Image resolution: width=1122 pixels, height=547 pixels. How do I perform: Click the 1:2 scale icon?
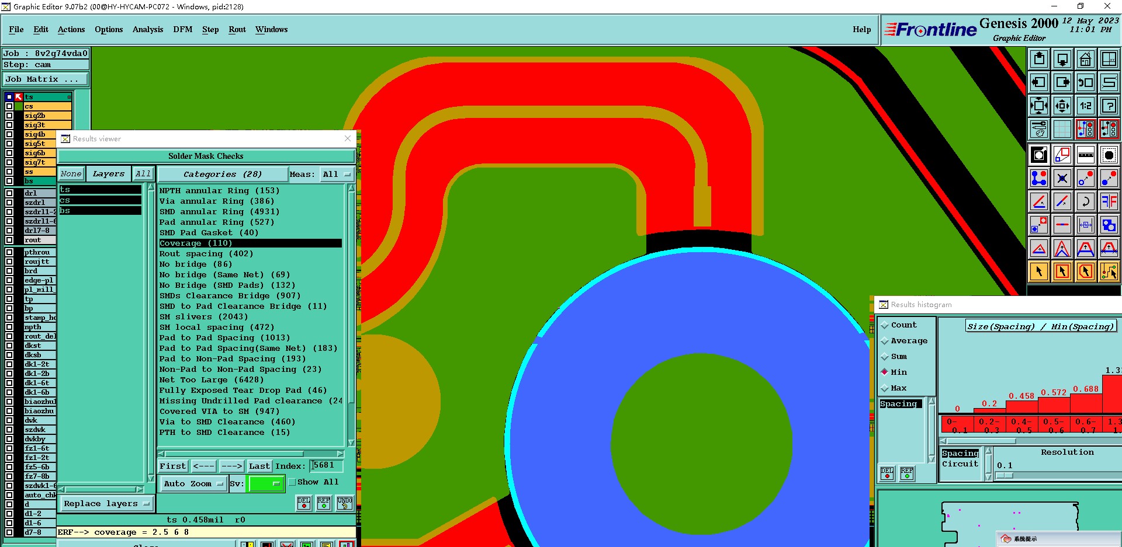pyautogui.click(x=1086, y=106)
